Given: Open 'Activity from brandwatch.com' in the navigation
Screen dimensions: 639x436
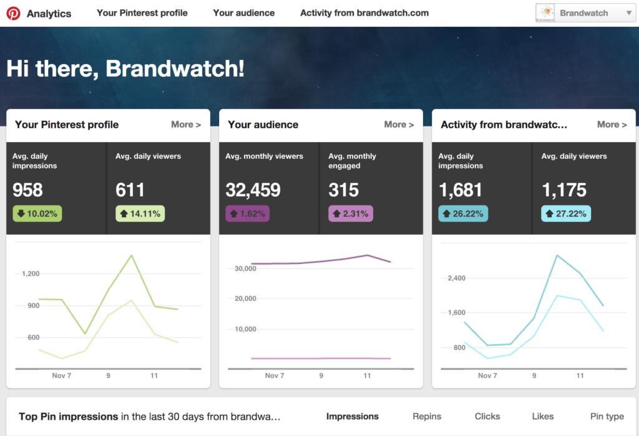Looking at the screenshot, I should pos(364,12).
